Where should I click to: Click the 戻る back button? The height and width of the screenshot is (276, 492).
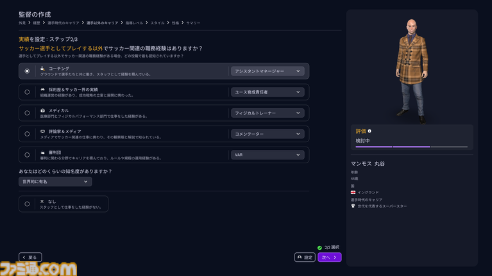click(x=30, y=257)
